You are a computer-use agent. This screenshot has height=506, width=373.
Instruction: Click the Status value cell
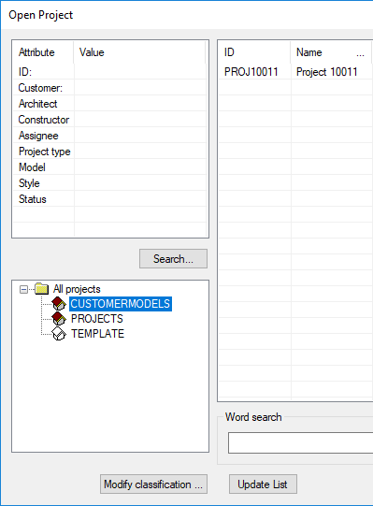click(140, 199)
